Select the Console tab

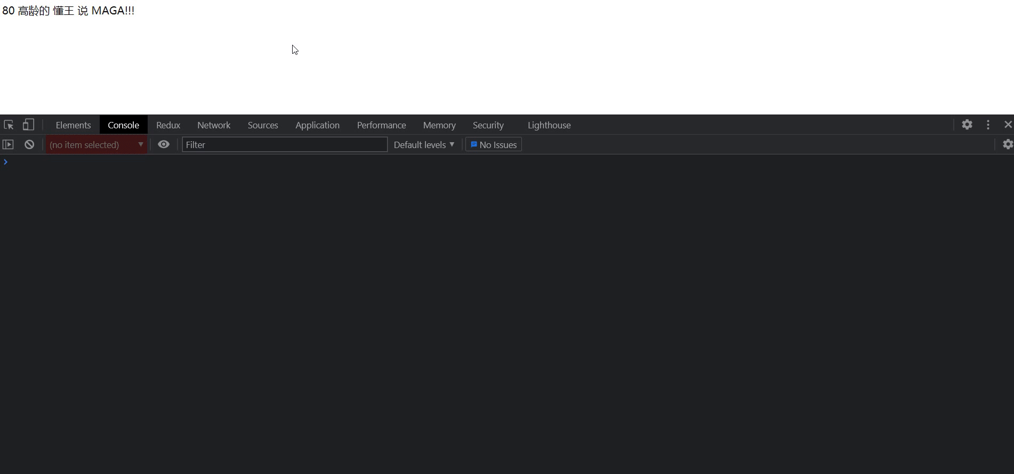[x=123, y=125]
